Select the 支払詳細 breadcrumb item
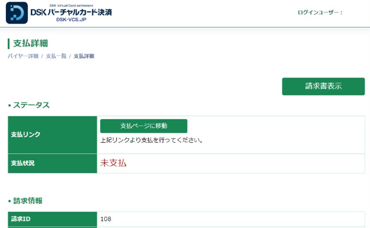This screenshot has width=370, height=228. click(84, 56)
